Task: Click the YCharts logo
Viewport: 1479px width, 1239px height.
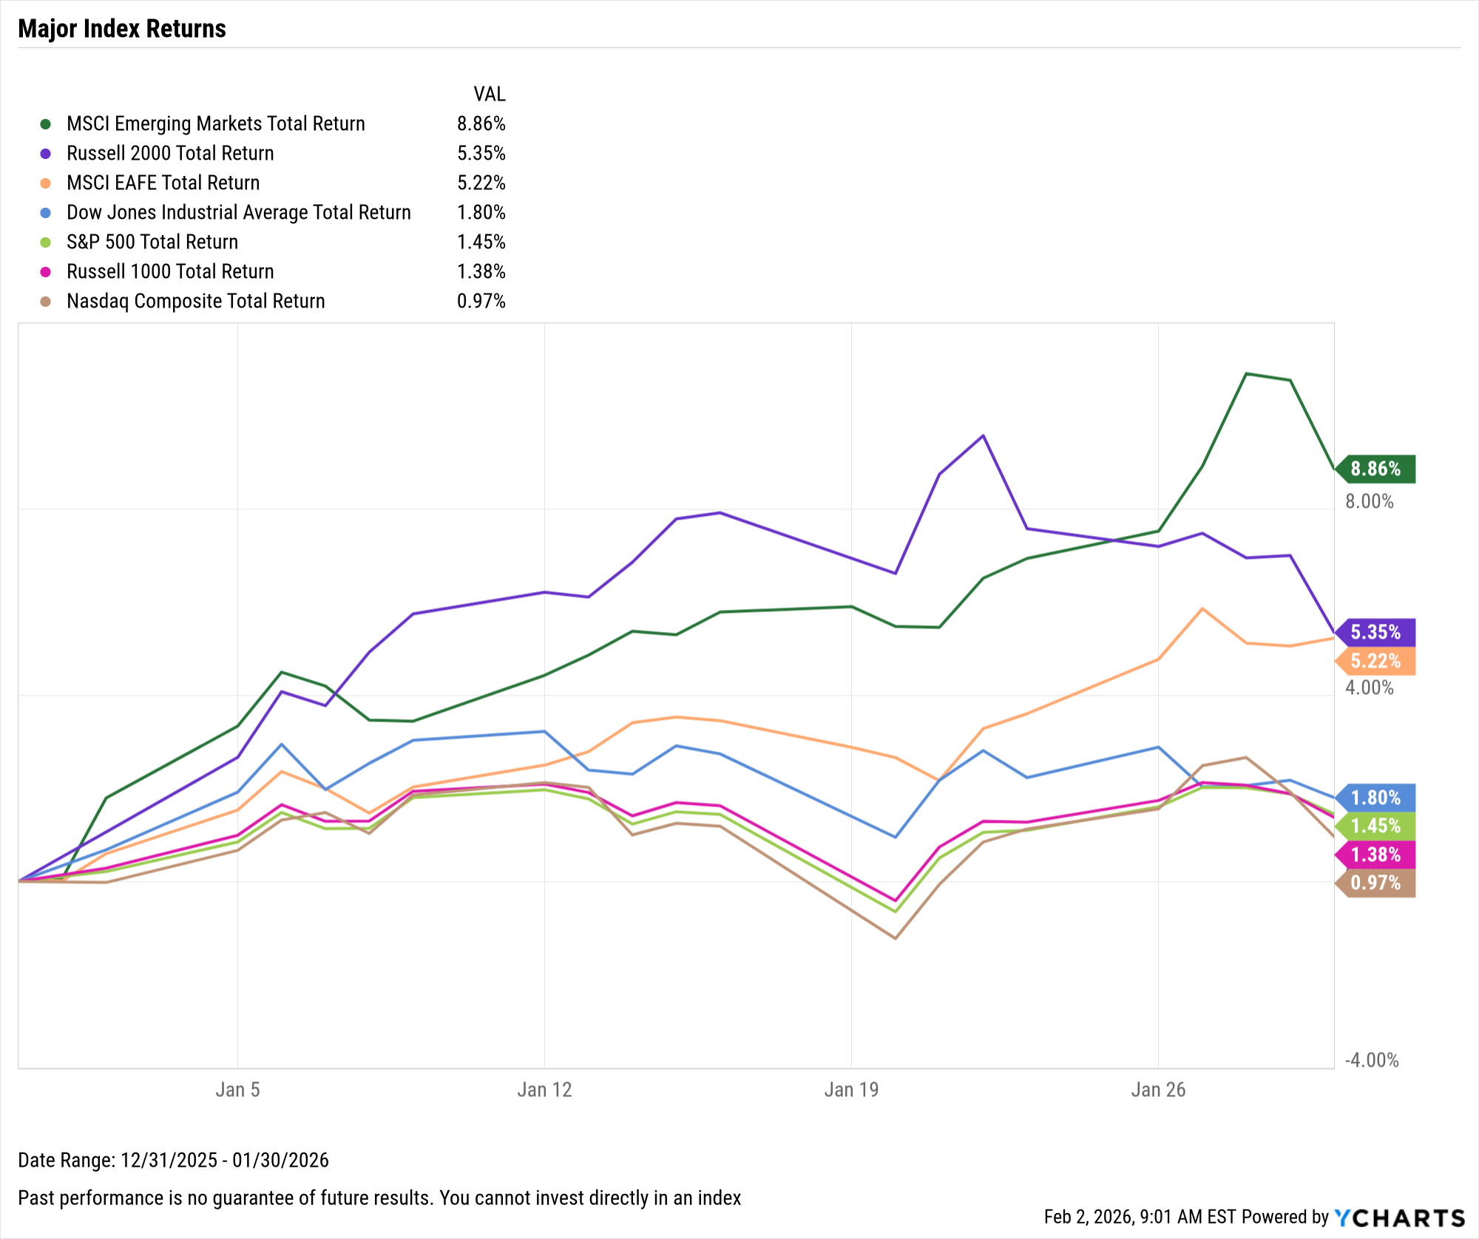Action: point(1399,1218)
